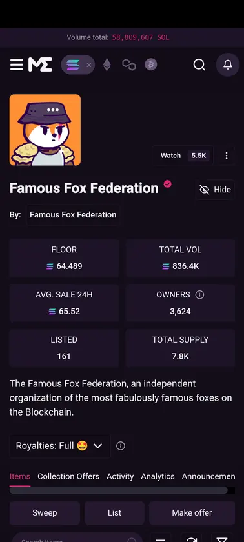
Task: Switch to the Activity tab
Action: point(120,476)
